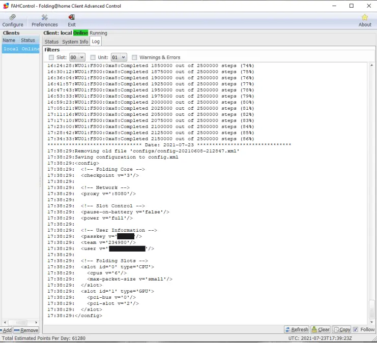377x343 pixels.
Task: Click log line pci-bus v='0'
Action: coord(92,297)
